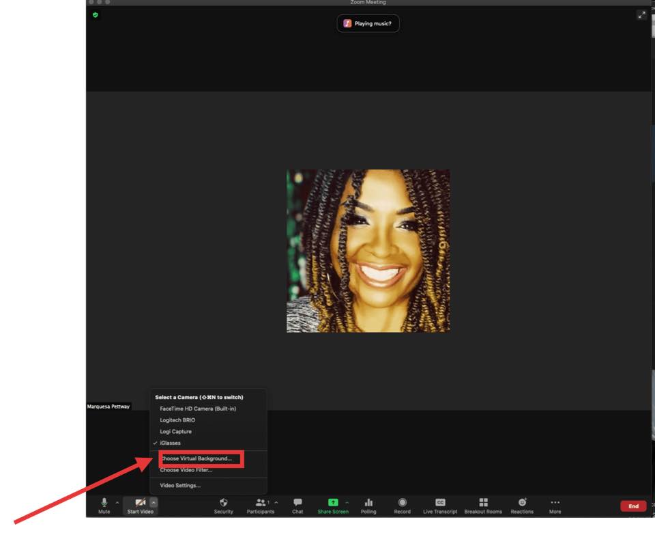Start recording with the Record button
The image size is (655, 537).
402,505
